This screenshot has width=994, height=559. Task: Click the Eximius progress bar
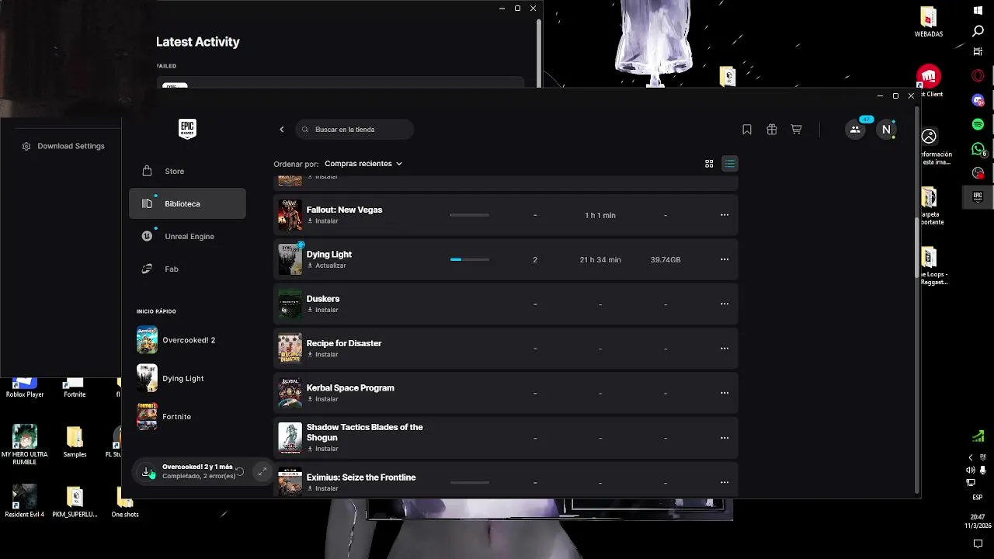[470, 482]
